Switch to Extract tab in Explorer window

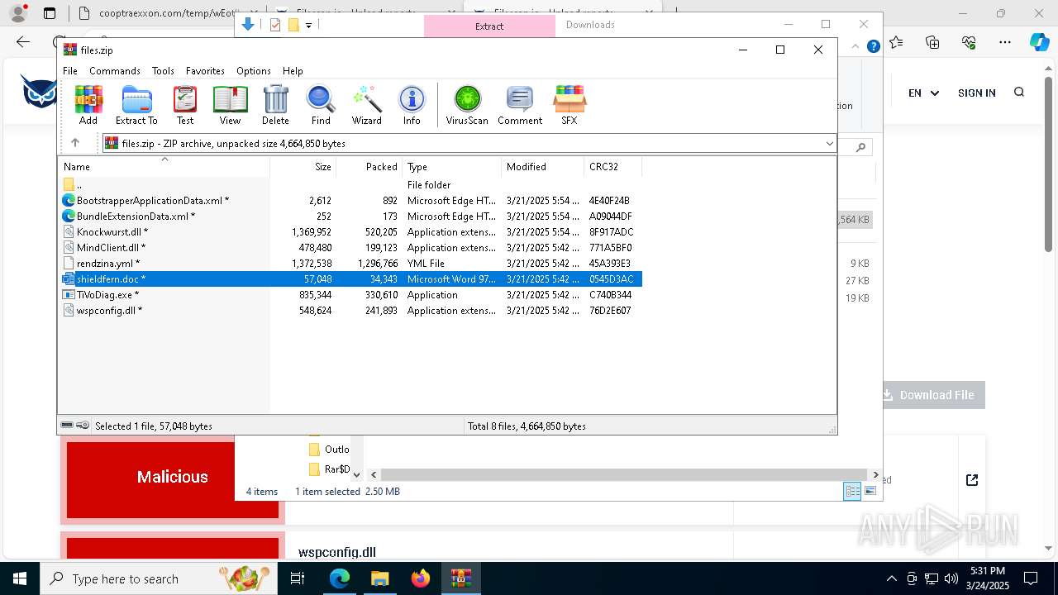[489, 26]
